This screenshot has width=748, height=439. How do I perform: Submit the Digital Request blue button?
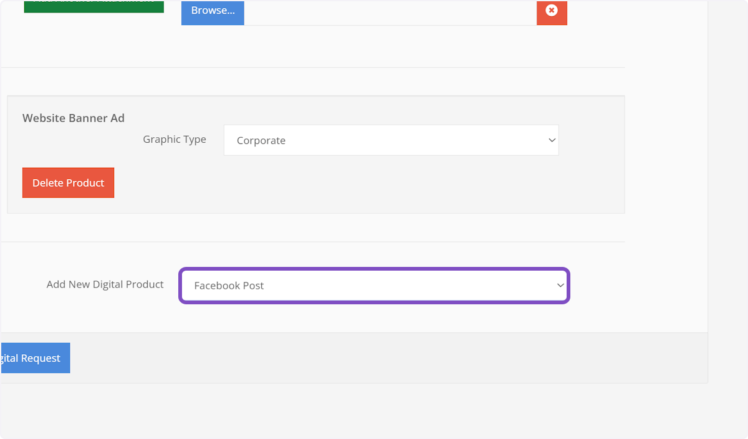[35, 358]
